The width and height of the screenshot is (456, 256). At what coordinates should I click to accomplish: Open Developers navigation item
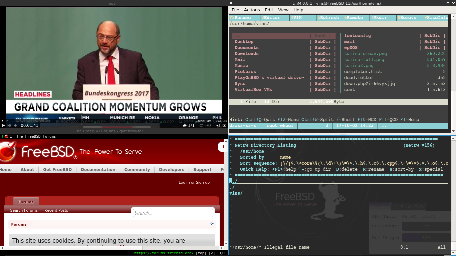coord(172,169)
